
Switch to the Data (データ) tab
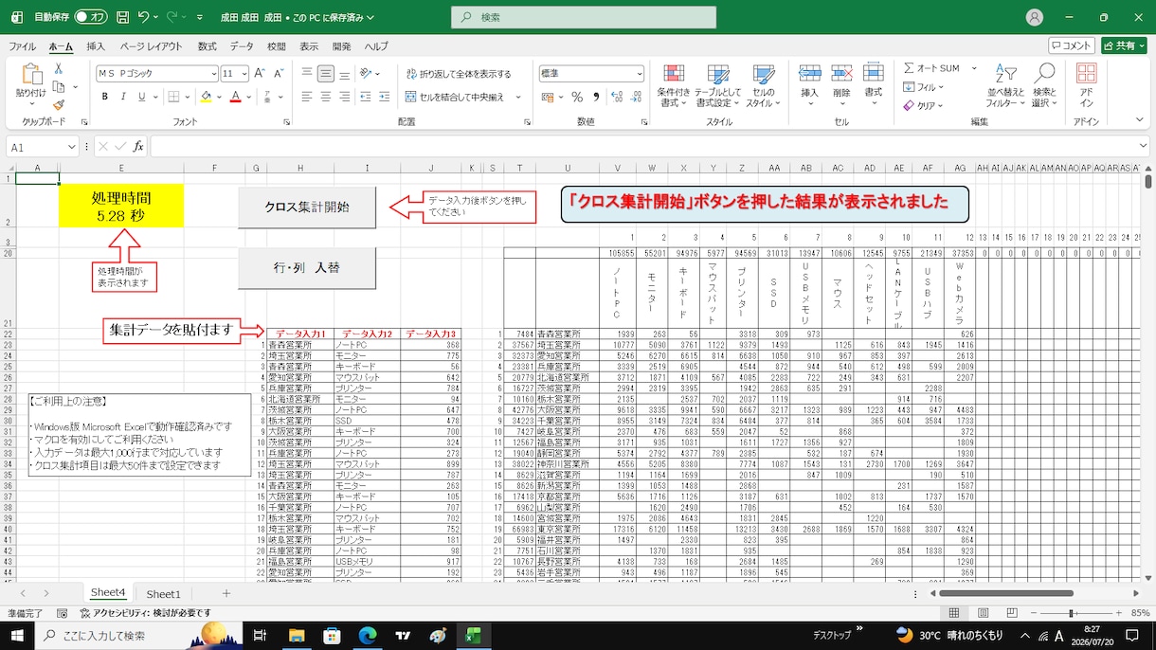(242, 45)
